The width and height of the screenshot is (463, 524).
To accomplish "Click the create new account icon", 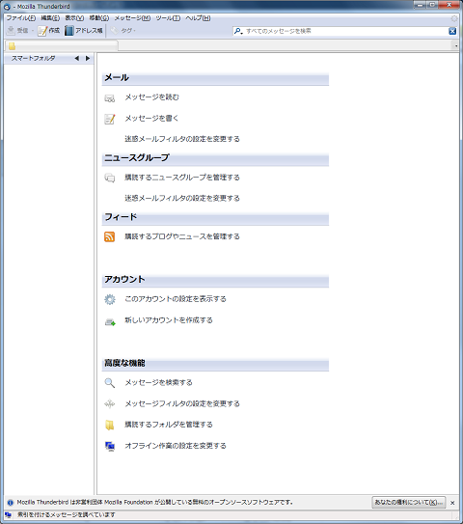I will 110,322.
